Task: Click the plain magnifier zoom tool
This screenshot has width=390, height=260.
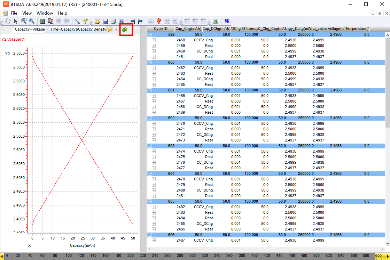Action: [x=32, y=21]
